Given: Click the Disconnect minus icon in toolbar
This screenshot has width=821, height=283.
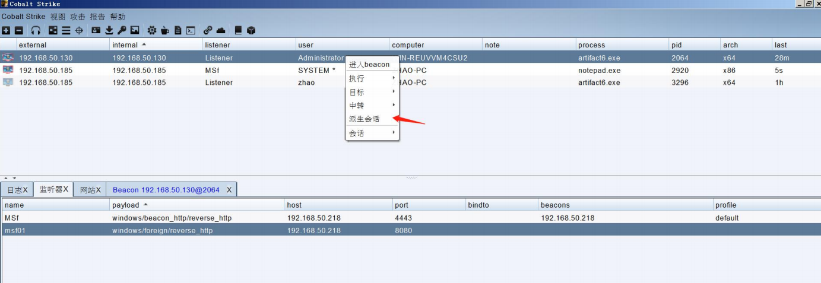Looking at the screenshot, I should [x=19, y=30].
